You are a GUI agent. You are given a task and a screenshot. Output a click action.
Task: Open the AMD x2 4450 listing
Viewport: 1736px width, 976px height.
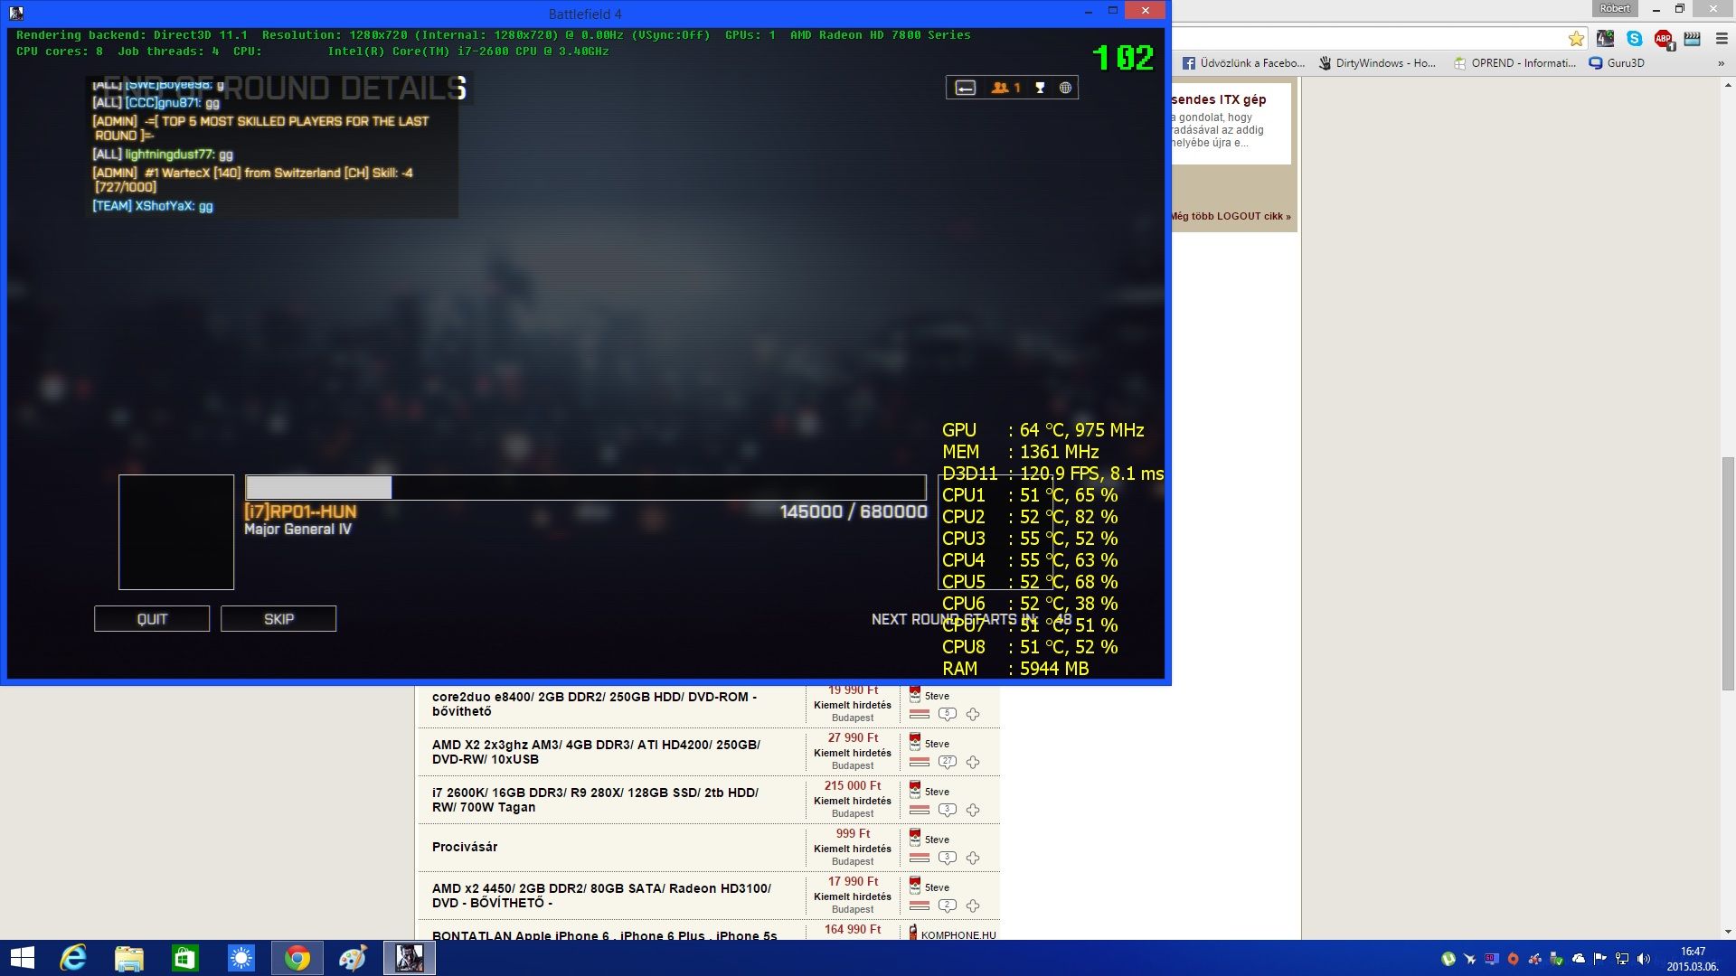click(x=601, y=896)
